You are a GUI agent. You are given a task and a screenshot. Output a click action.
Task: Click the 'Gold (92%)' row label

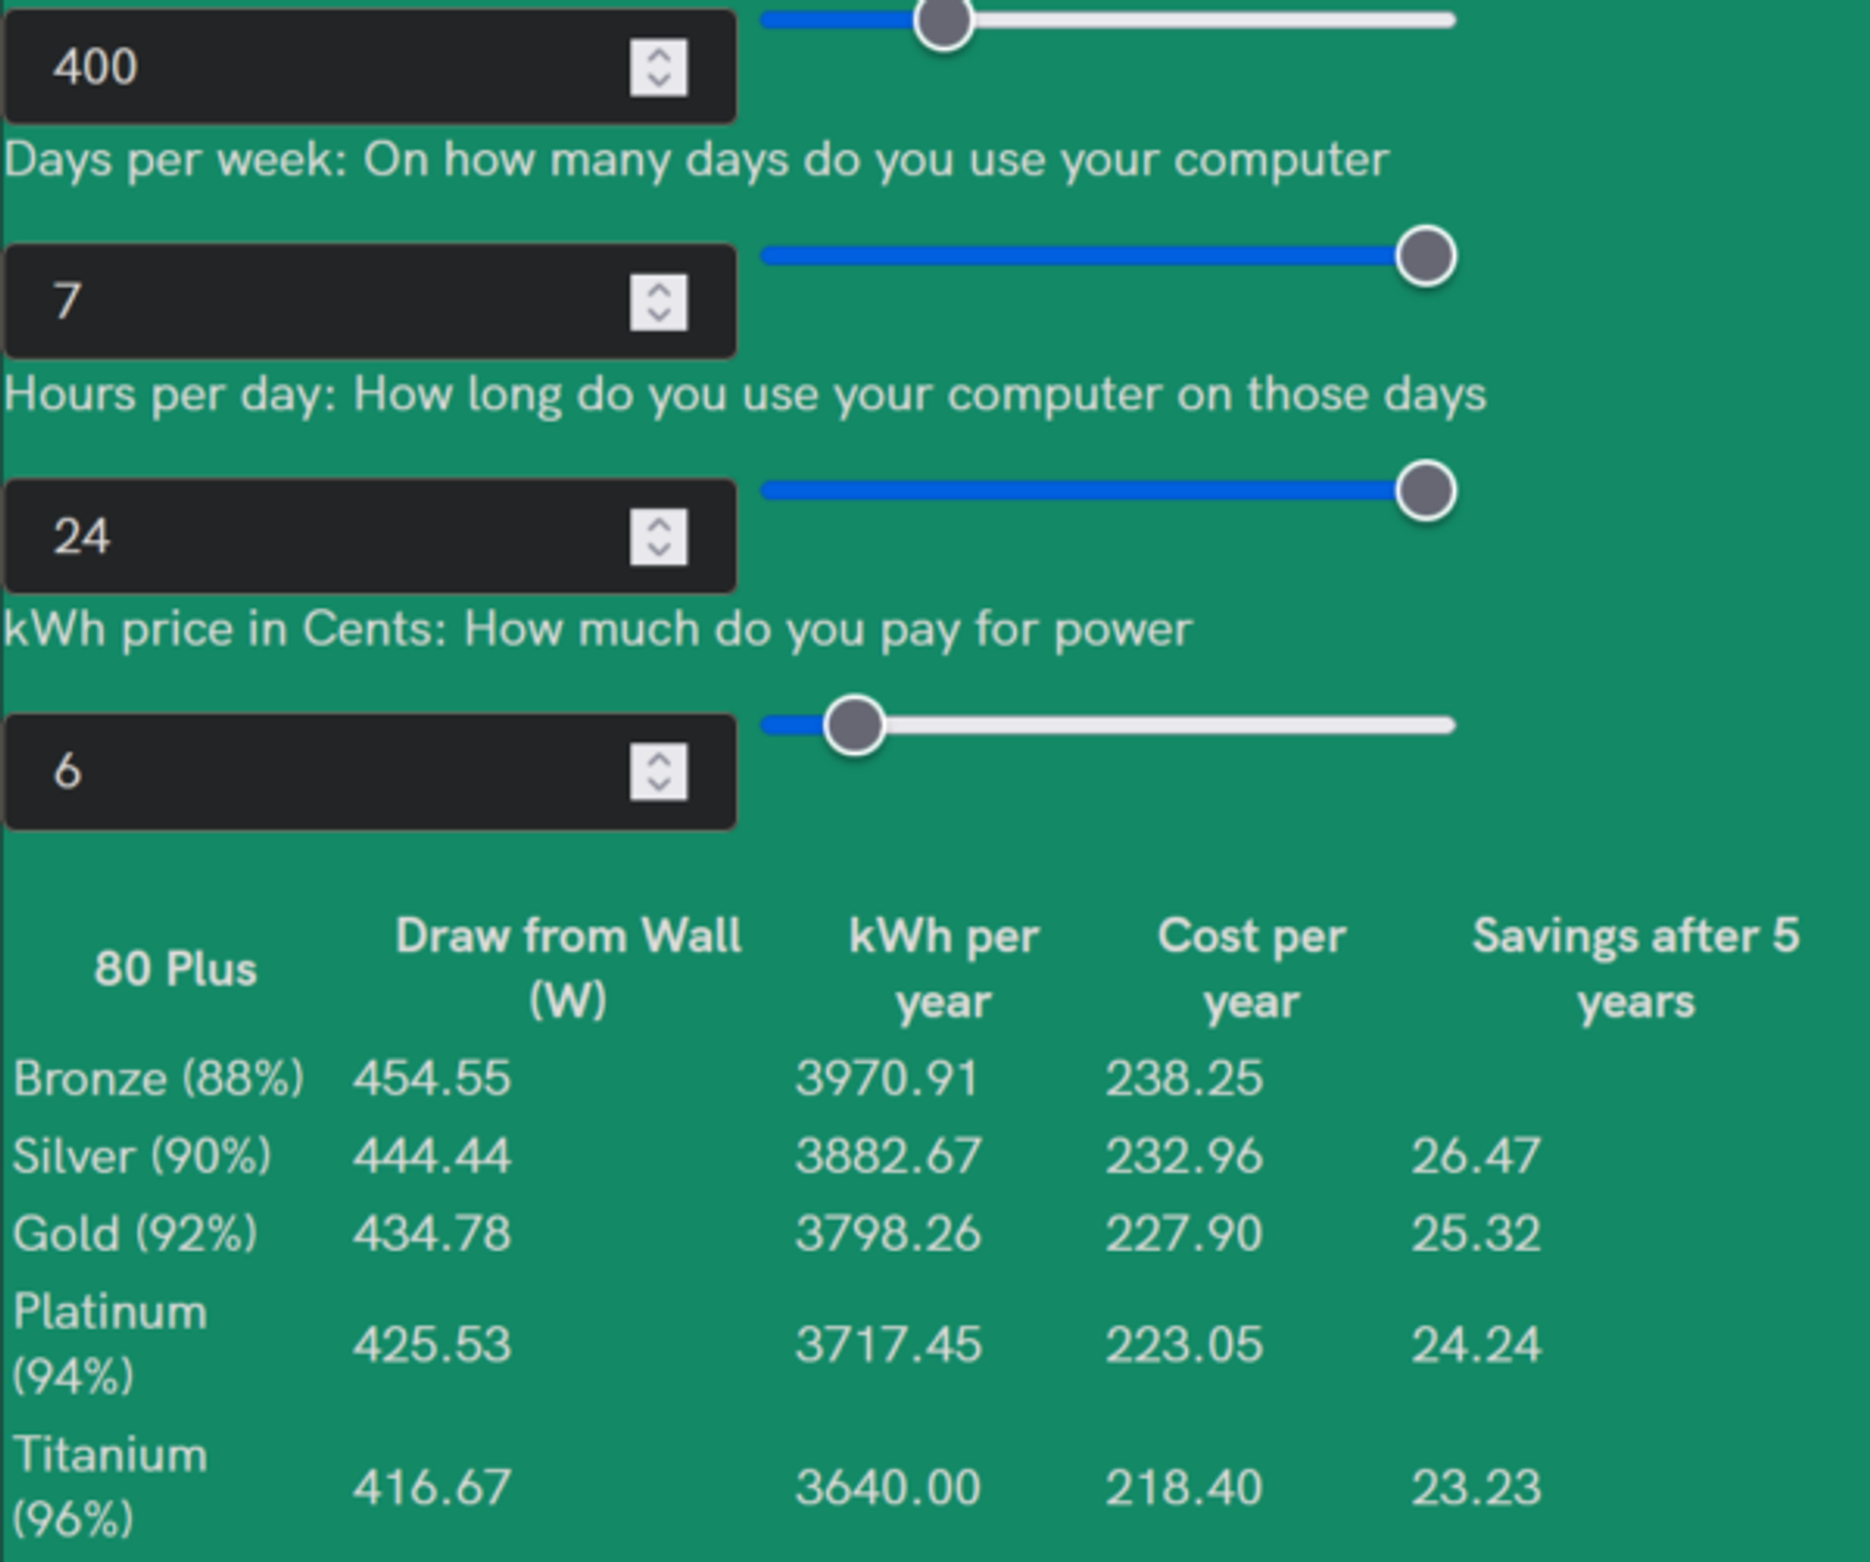pos(135,1234)
